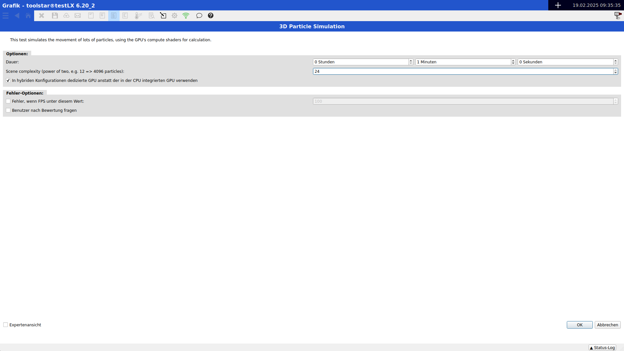Open the speech bubble comment icon
This screenshot has width=624, height=351.
pos(199,16)
